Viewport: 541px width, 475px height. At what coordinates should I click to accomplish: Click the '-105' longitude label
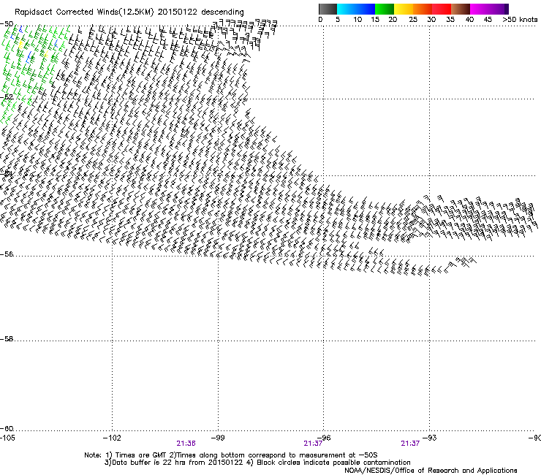point(7,438)
